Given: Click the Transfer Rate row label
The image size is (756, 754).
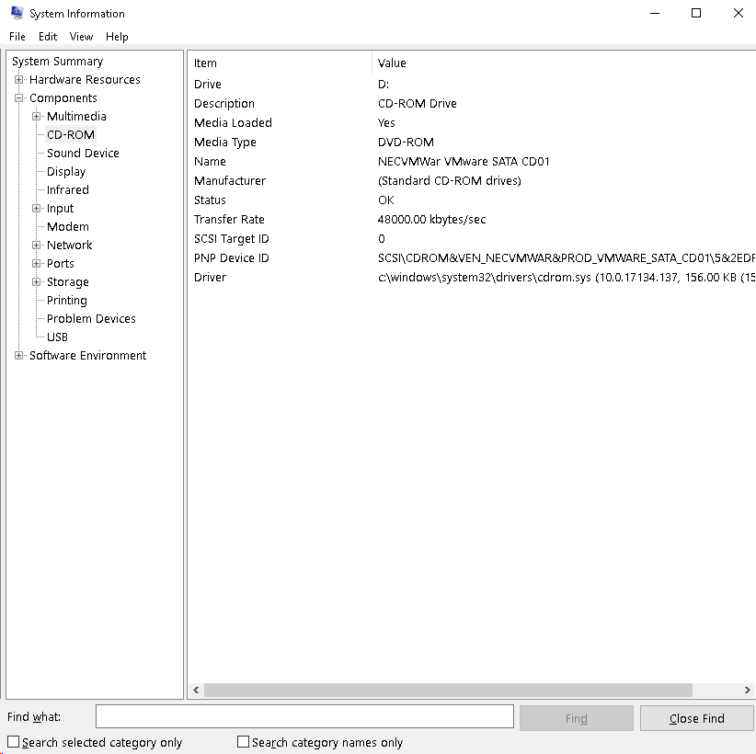Looking at the screenshot, I should click(x=229, y=220).
